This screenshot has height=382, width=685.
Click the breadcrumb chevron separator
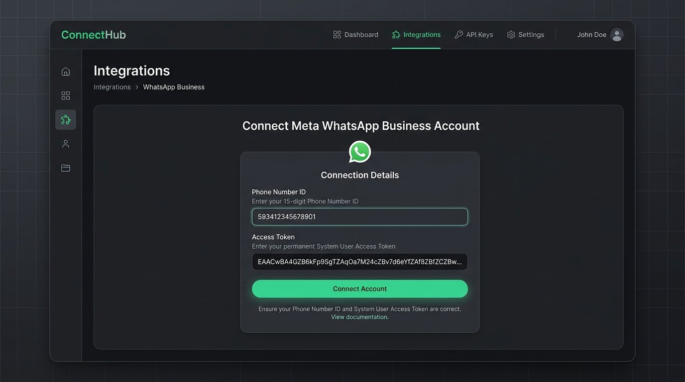(x=137, y=87)
